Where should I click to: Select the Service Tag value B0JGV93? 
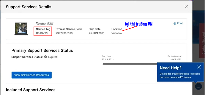[x=42, y=33]
